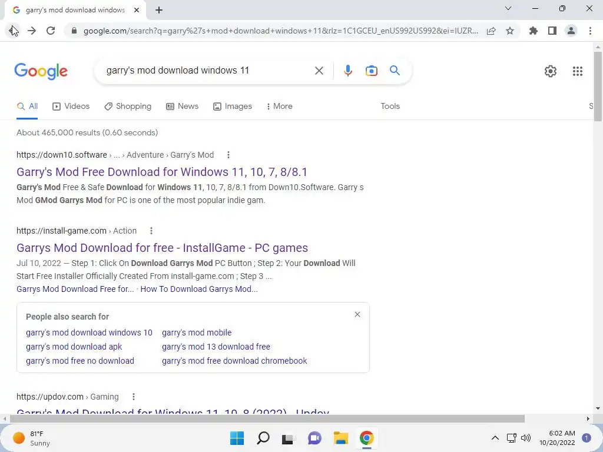Viewport: 603px width, 452px height.
Task: Bookmark this page with the star
Action: coord(510,31)
